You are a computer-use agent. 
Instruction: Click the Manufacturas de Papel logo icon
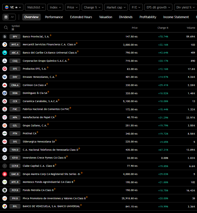[x=5, y=117]
